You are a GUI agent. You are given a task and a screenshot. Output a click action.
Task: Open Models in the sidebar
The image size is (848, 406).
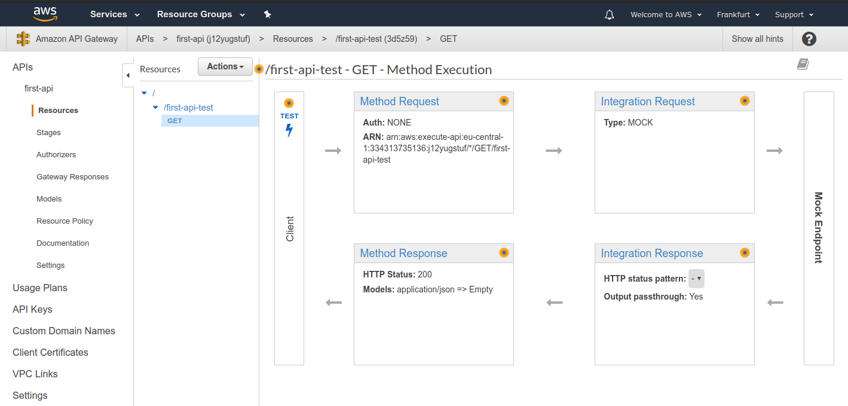49,199
